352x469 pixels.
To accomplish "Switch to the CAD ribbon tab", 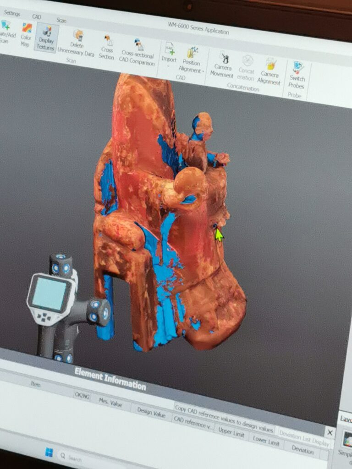I will [37, 17].
